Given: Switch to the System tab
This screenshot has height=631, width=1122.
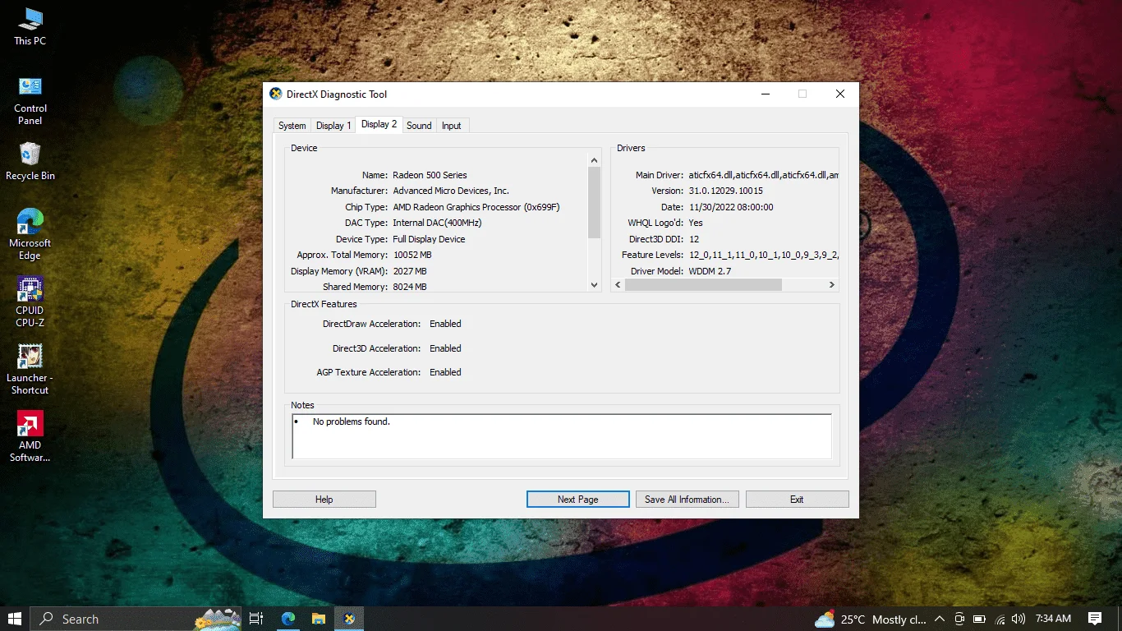Looking at the screenshot, I should [x=292, y=126].
